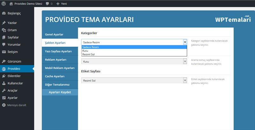
Task: Open the comments bubble icon in admin bar
Action: click(x=47, y=4)
